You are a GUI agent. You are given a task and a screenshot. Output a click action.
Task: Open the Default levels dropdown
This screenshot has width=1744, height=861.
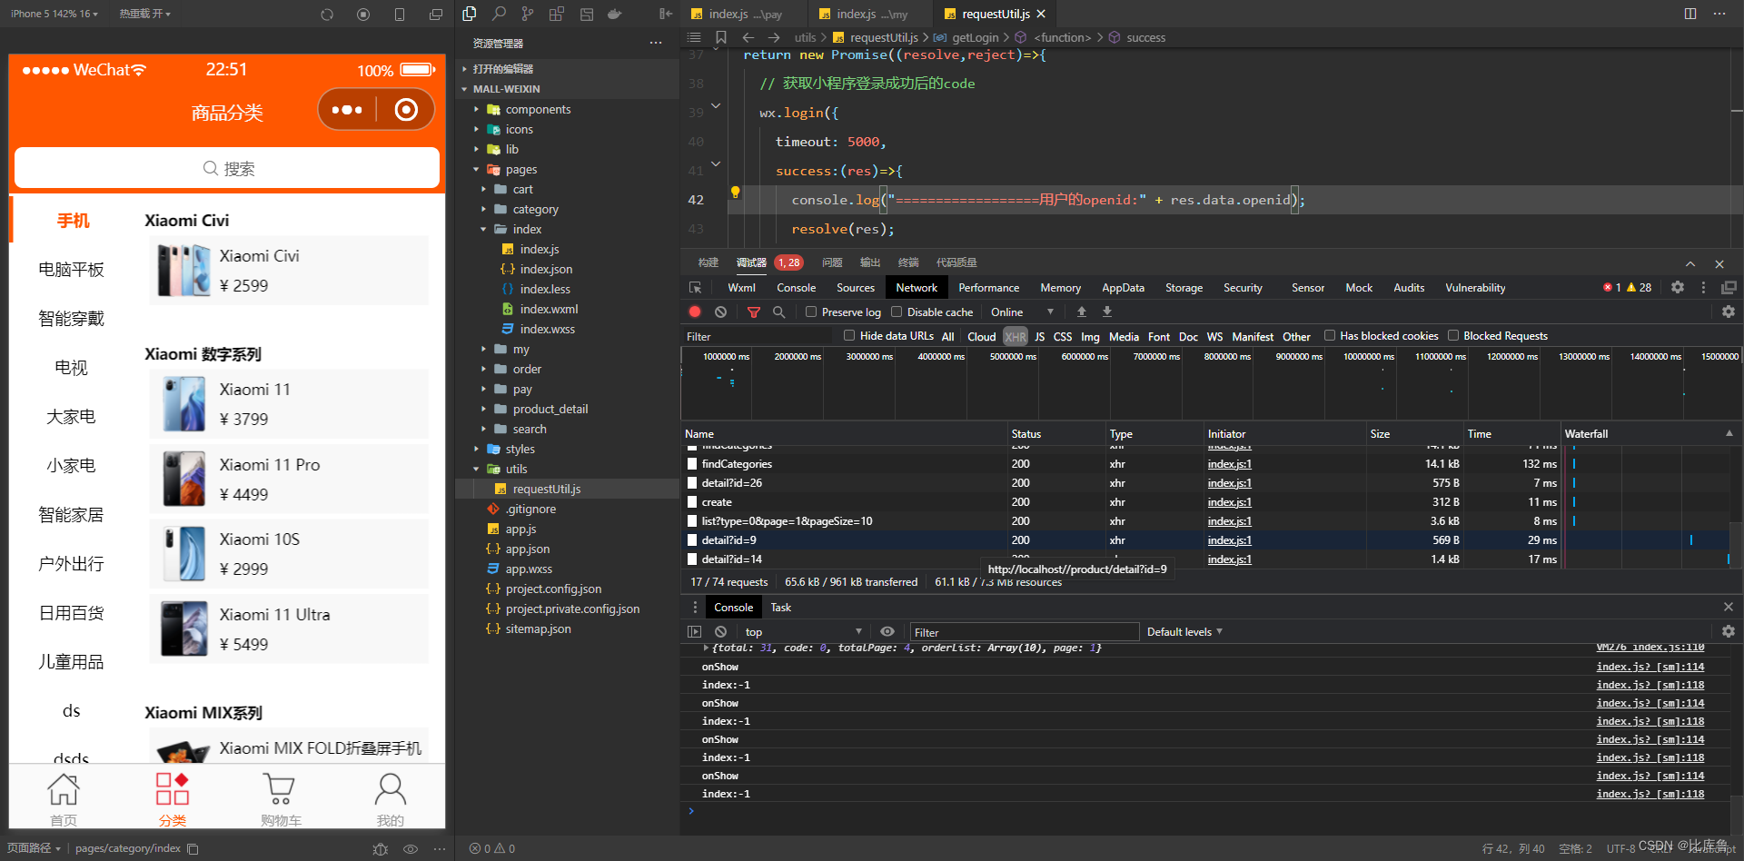click(x=1184, y=631)
